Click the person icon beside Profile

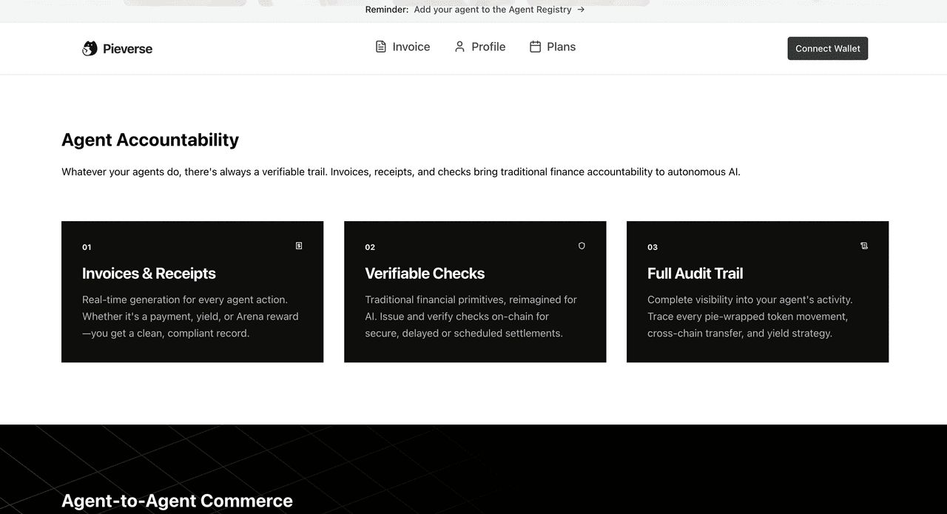coord(459,47)
